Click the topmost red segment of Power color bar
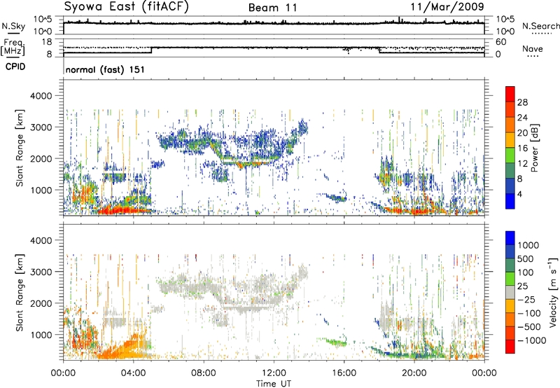The height and width of the screenshot is (388, 560). tap(510, 94)
